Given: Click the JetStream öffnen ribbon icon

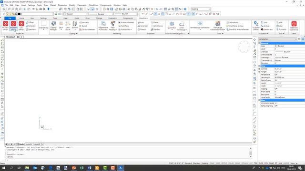Looking at the screenshot, I should [13, 26].
